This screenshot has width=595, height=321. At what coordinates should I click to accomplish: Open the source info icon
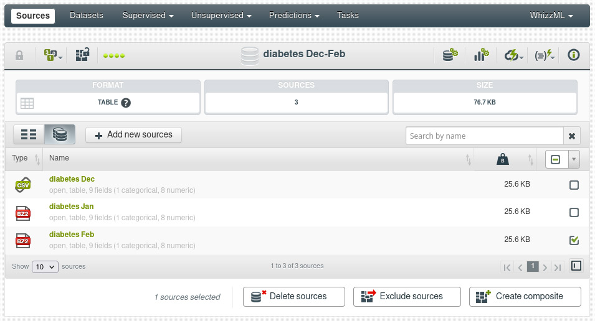click(574, 55)
